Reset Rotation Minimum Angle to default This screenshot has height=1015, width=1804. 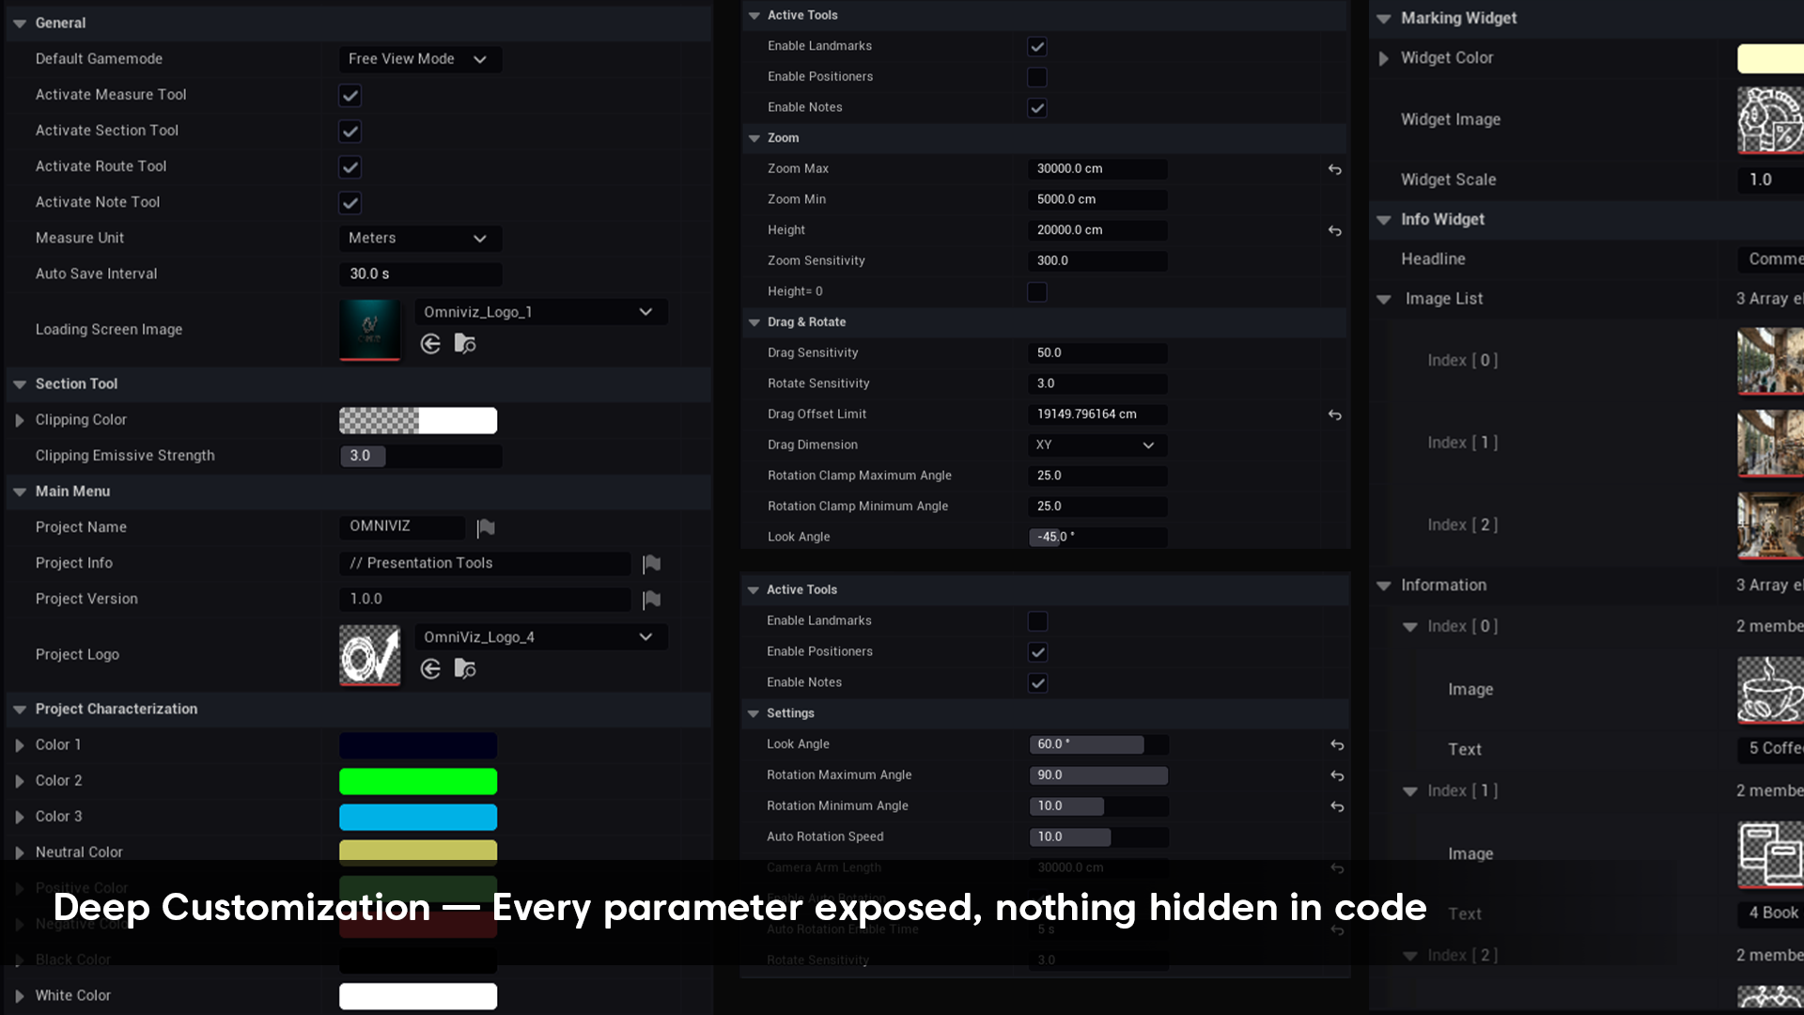(x=1337, y=806)
